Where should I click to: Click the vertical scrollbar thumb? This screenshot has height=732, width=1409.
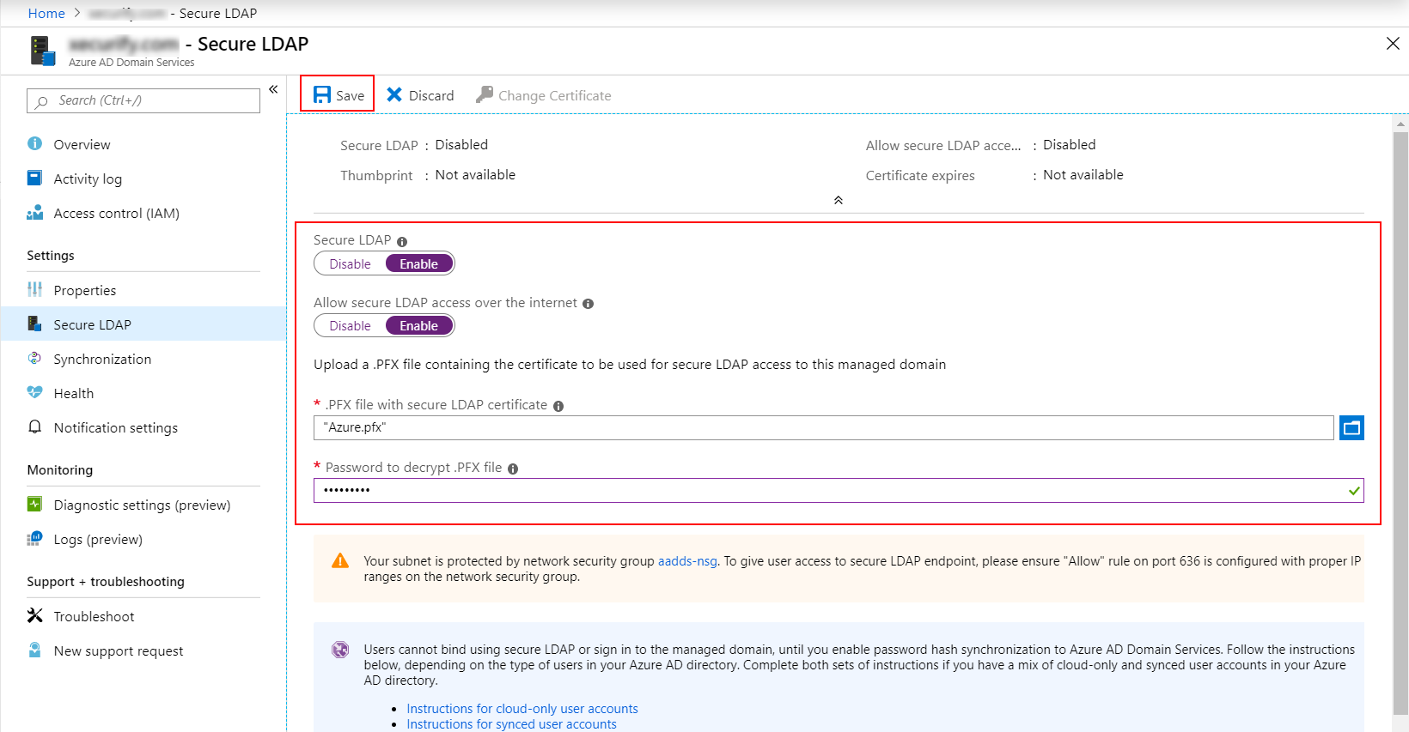click(x=1401, y=422)
